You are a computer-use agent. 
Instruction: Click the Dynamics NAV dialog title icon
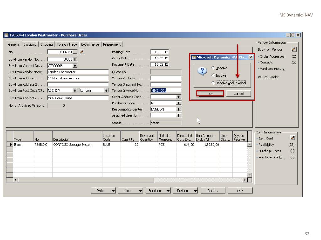pos(194,57)
